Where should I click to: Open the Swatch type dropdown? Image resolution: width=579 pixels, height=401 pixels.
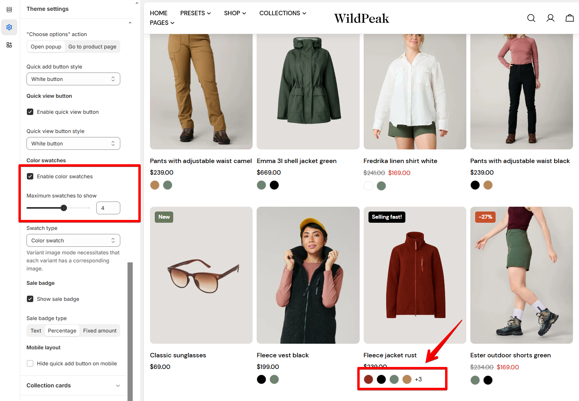pos(73,240)
